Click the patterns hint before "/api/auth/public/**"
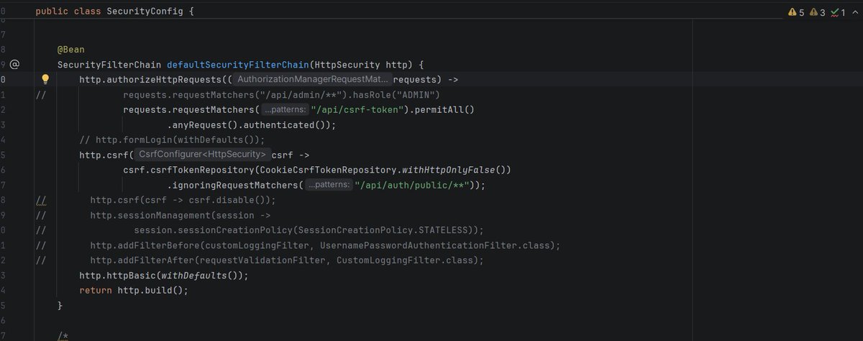 pyautogui.click(x=329, y=185)
